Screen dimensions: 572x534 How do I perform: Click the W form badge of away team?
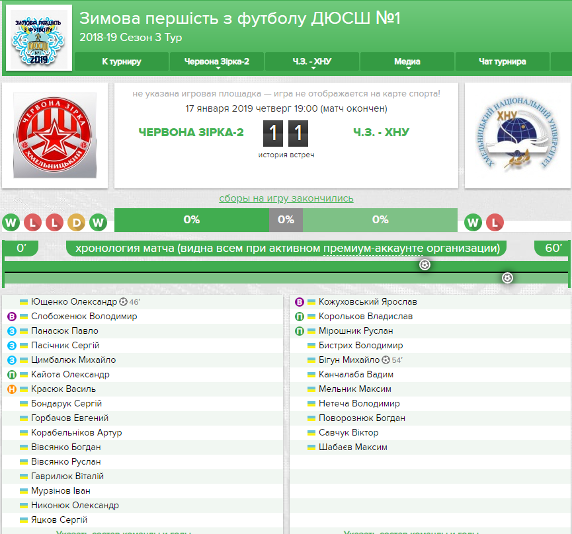pos(473,222)
